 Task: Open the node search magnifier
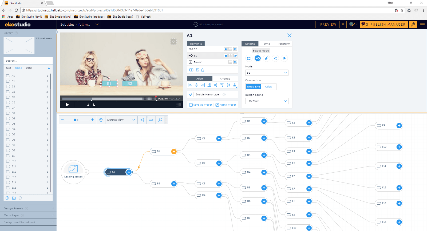point(160,120)
